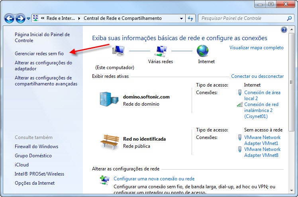Click the Este computador computer icon

[x=118, y=51]
